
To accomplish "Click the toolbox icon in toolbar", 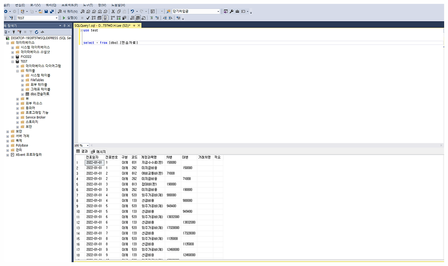I will (237, 11).
